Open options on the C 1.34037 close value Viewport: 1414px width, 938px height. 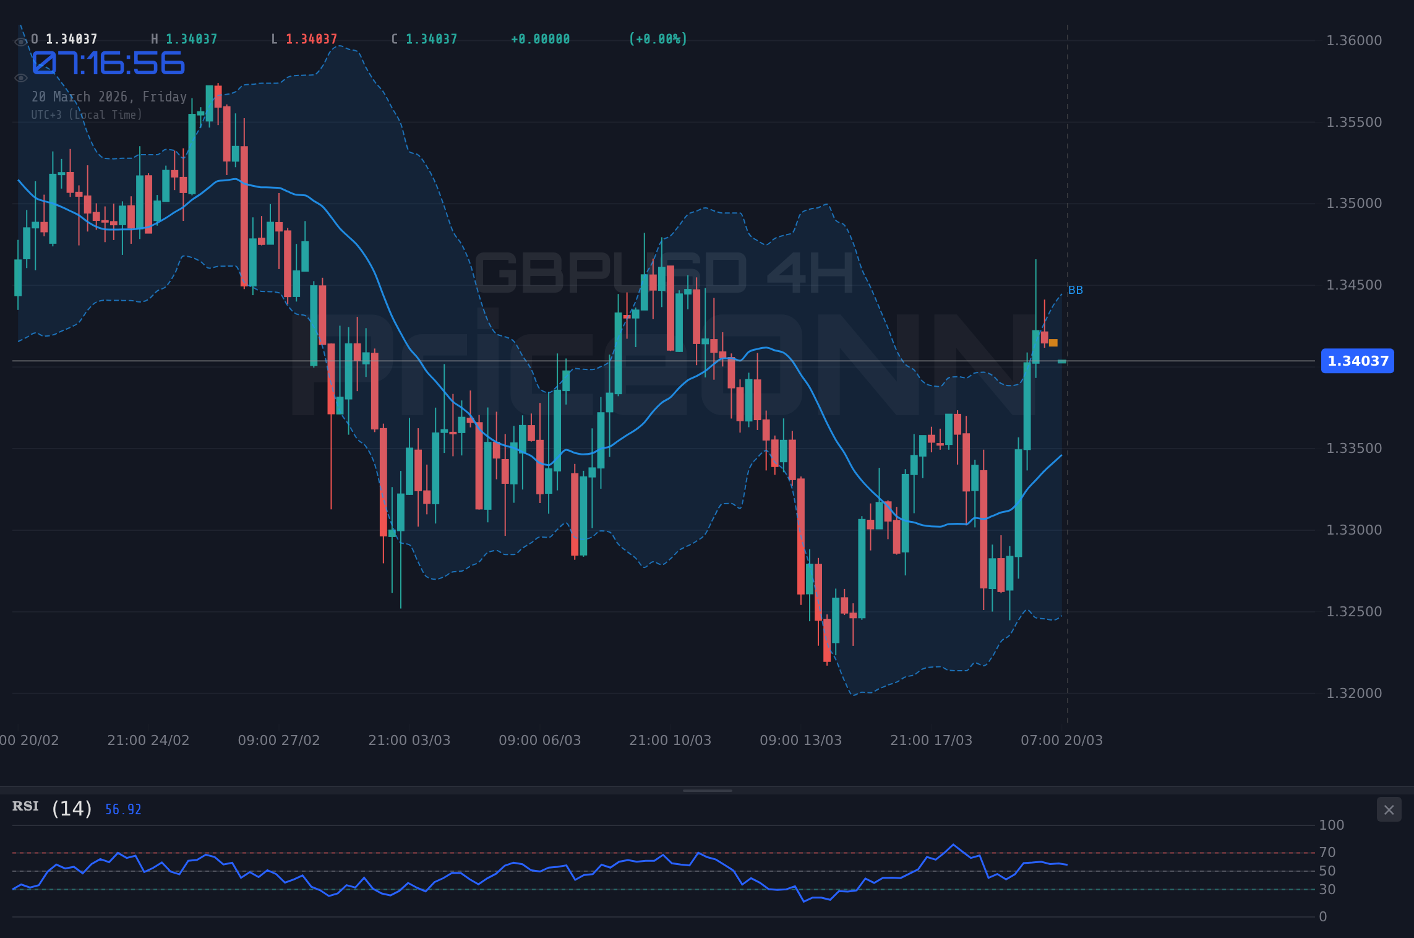(424, 38)
